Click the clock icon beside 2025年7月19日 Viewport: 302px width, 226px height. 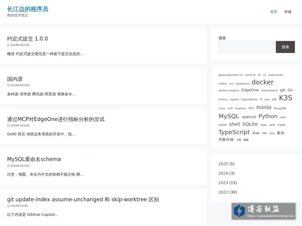click(8, 126)
